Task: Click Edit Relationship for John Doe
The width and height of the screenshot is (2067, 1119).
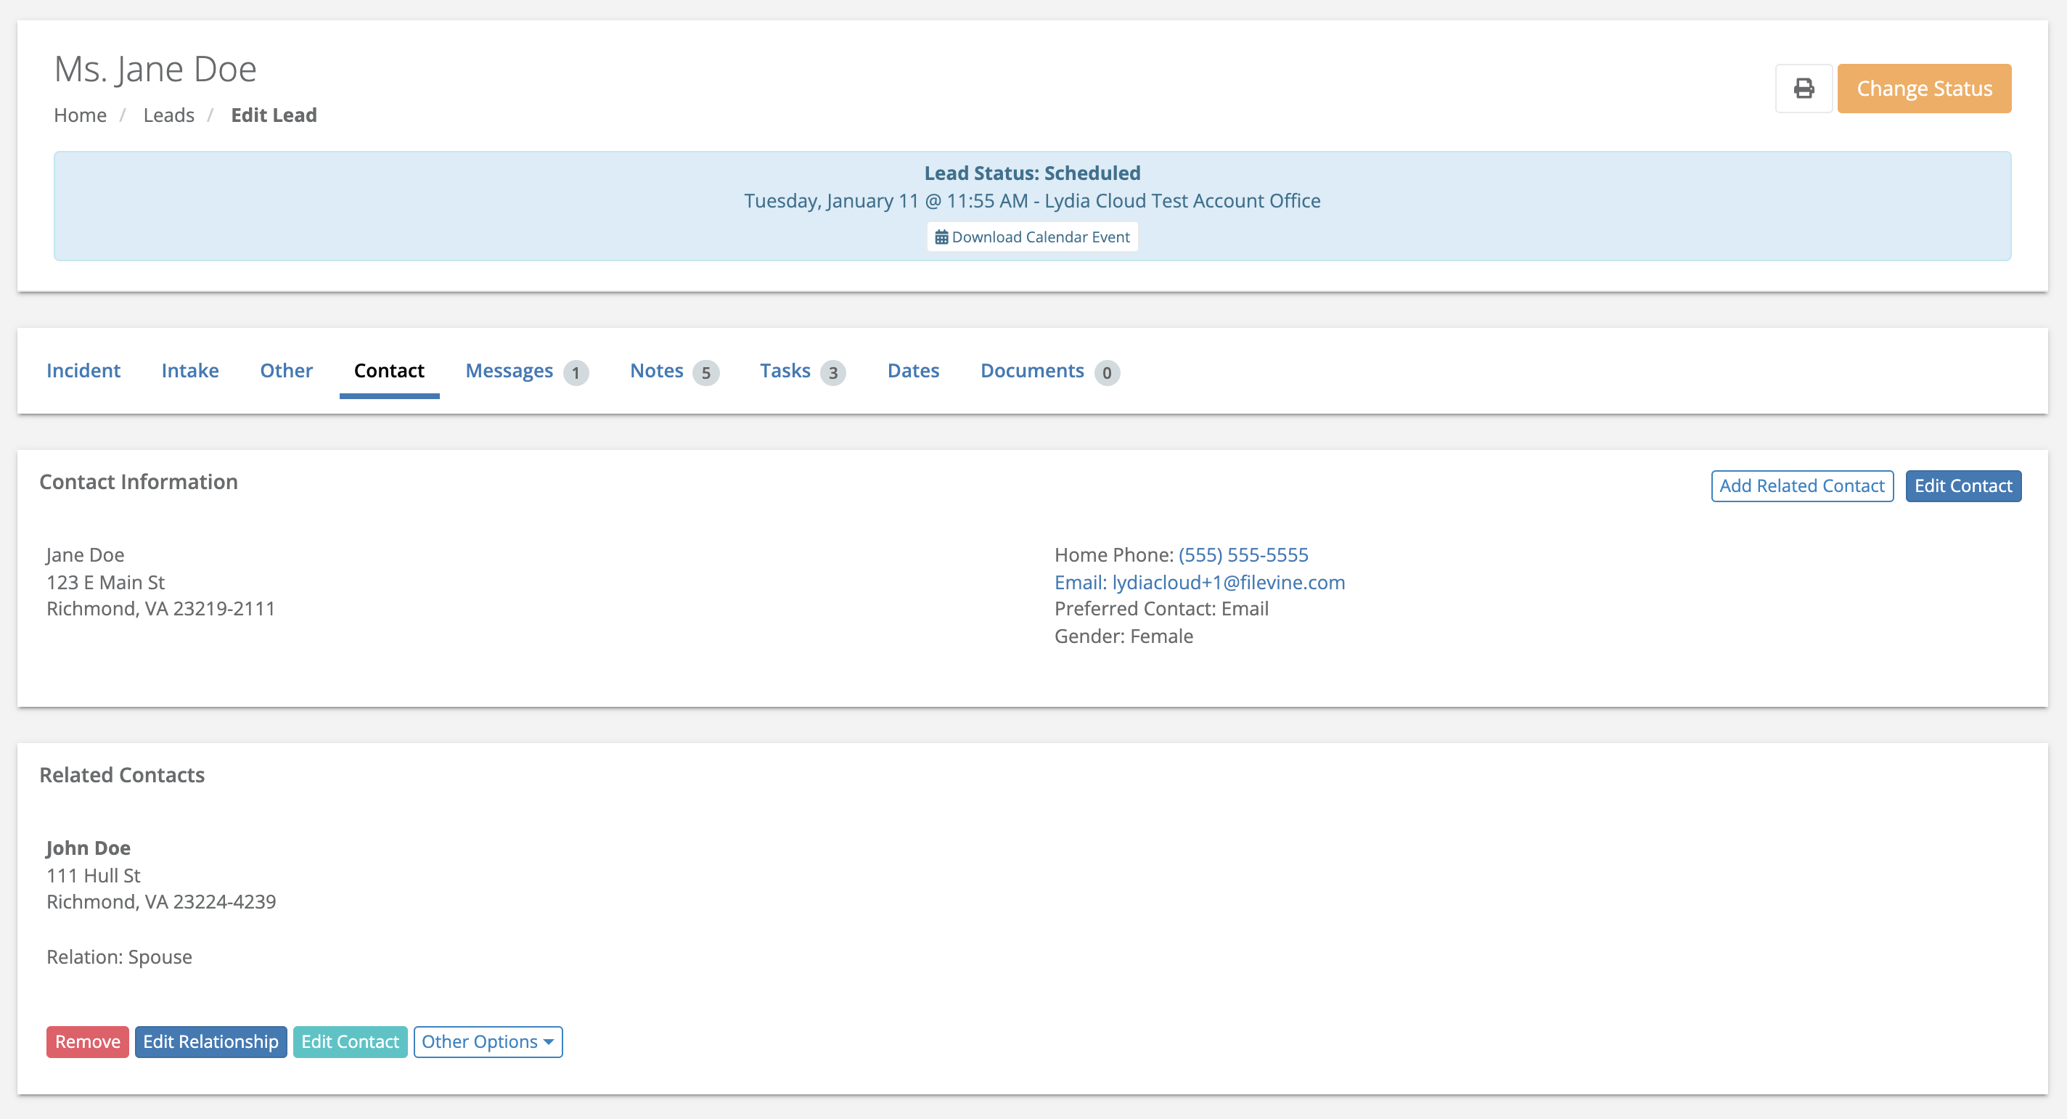Action: pos(211,1041)
